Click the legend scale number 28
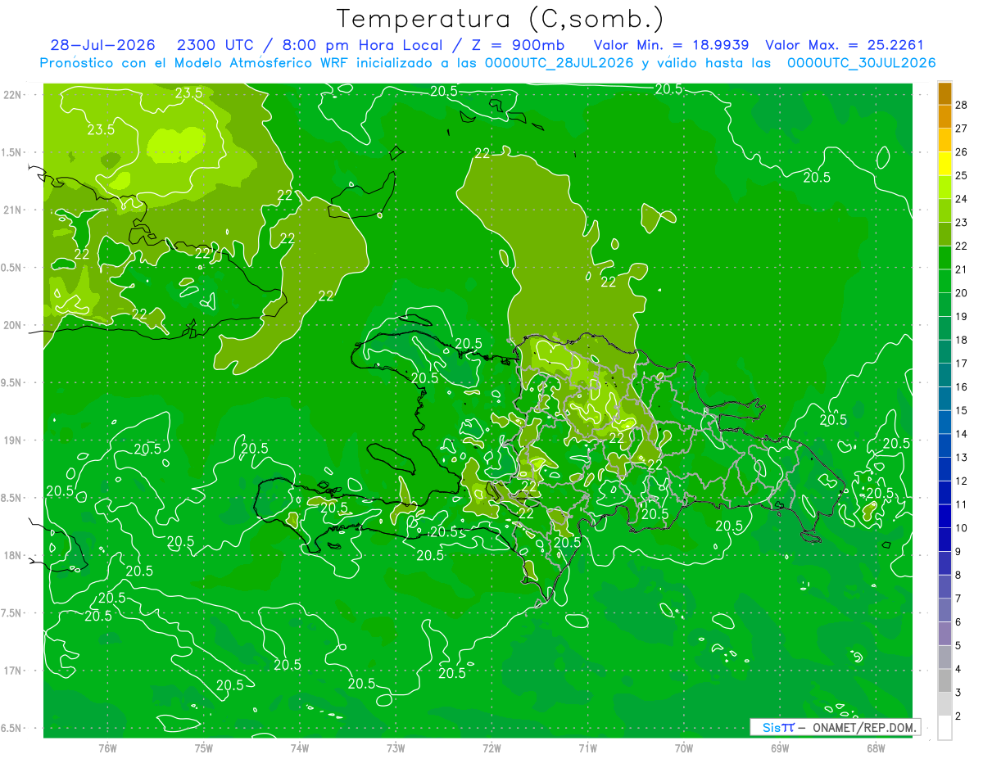 (961, 105)
